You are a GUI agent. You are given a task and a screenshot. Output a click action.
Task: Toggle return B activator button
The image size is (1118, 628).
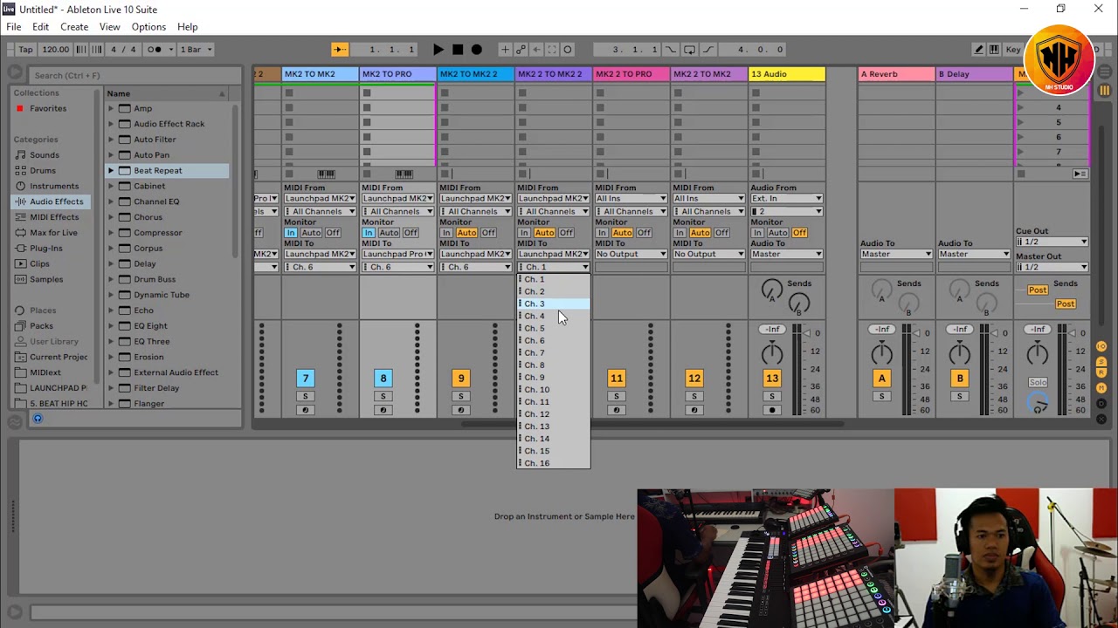coord(959,378)
